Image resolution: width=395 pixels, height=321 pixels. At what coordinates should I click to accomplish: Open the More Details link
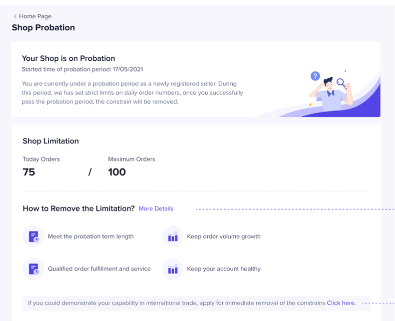(x=155, y=209)
